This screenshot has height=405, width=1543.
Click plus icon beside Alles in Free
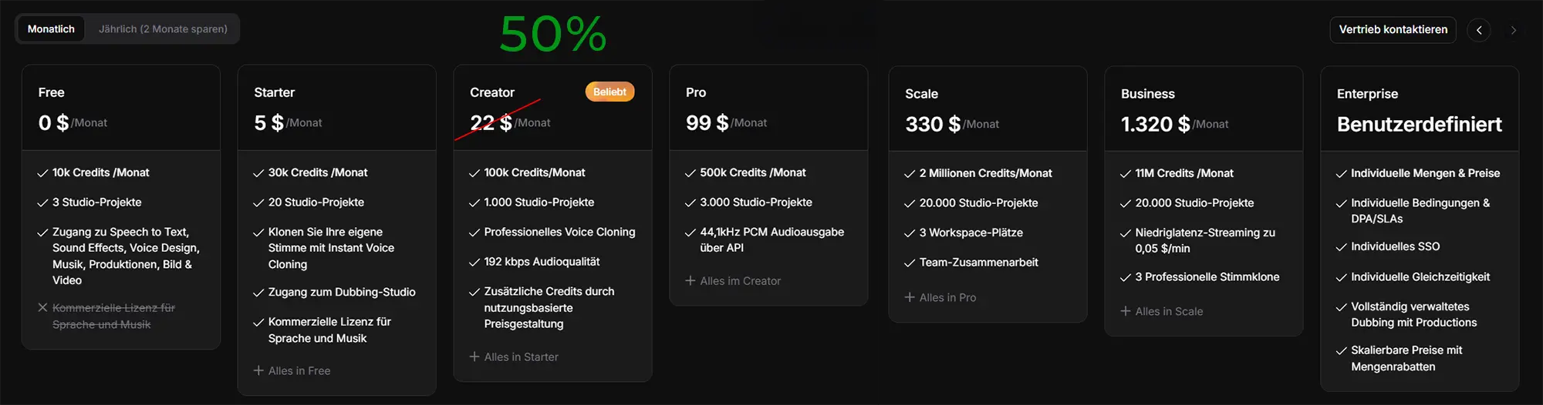point(258,370)
